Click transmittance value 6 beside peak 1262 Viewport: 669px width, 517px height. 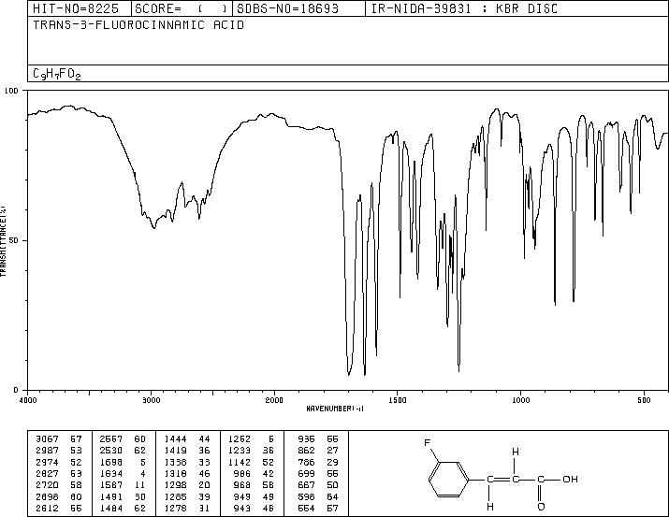coord(271,438)
